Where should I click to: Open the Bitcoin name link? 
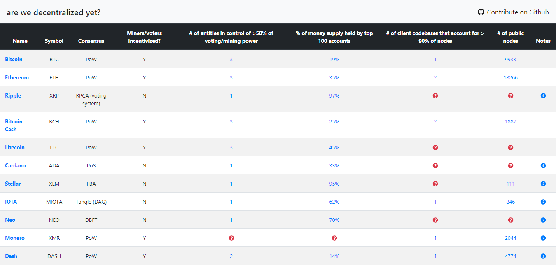(x=14, y=59)
